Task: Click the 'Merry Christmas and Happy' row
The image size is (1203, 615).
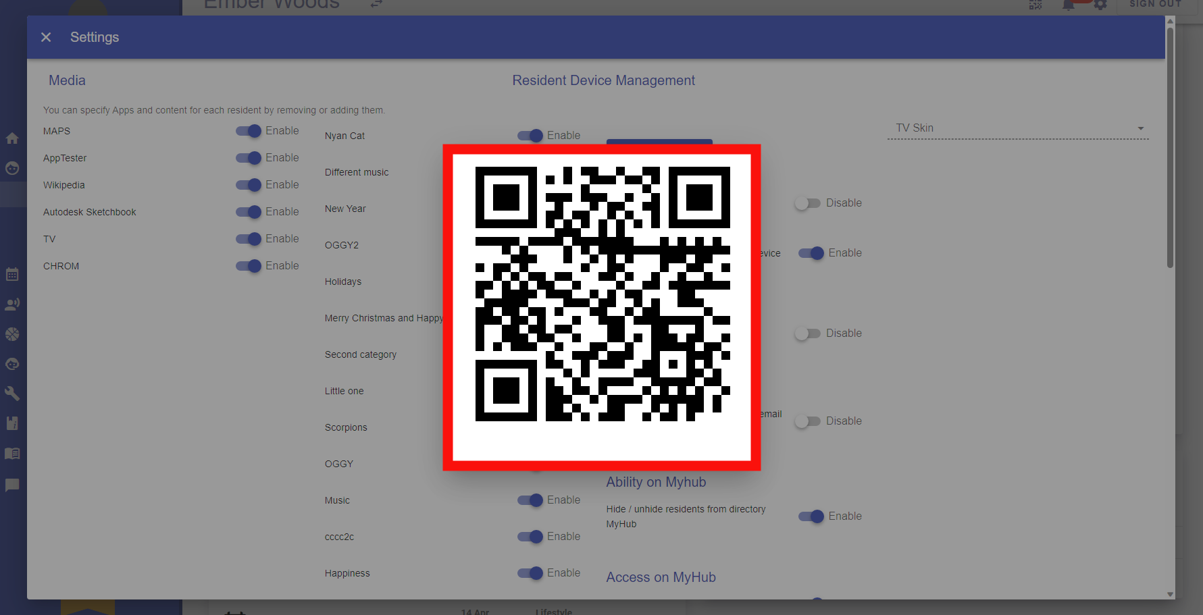Action: (384, 318)
